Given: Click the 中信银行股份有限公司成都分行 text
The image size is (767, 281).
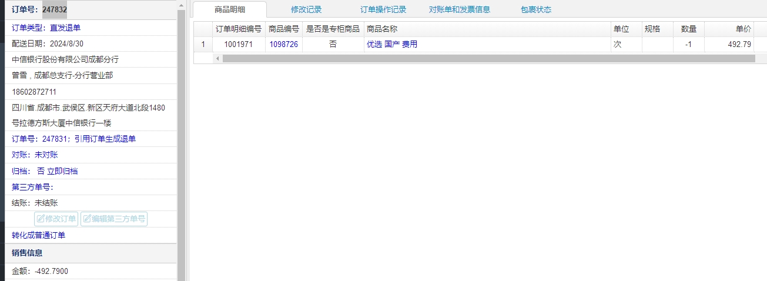Looking at the screenshot, I should coord(65,59).
